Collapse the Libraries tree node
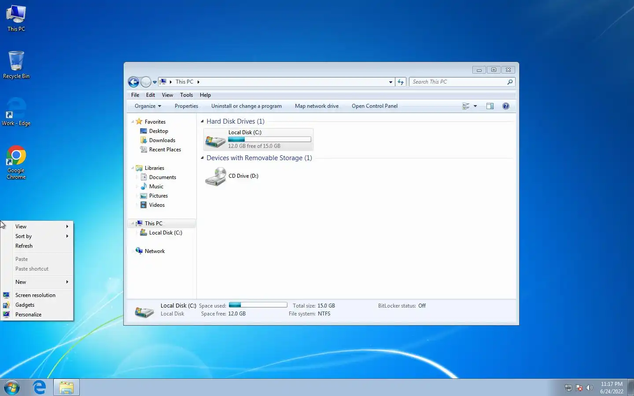This screenshot has height=396, width=634. point(132,168)
